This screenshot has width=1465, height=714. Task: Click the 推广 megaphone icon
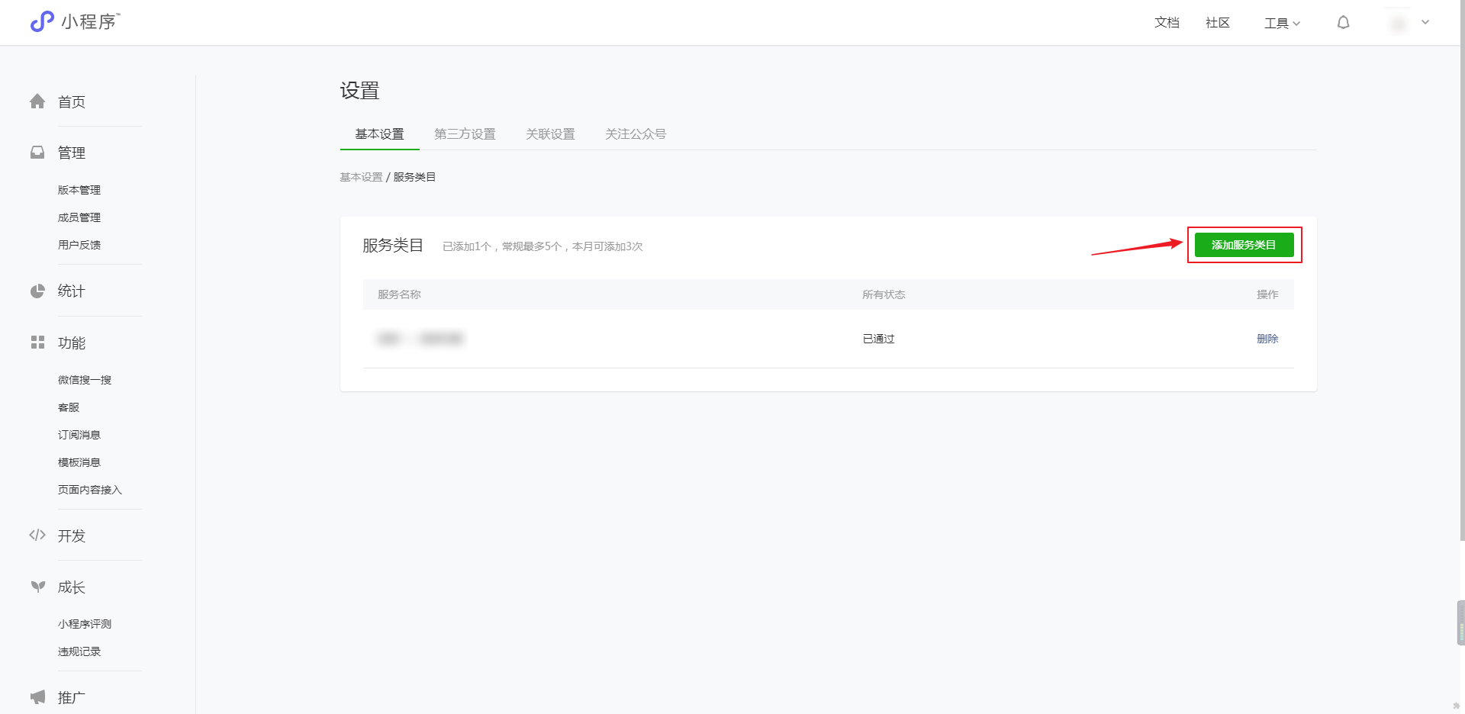pyautogui.click(x=37, y=697)
